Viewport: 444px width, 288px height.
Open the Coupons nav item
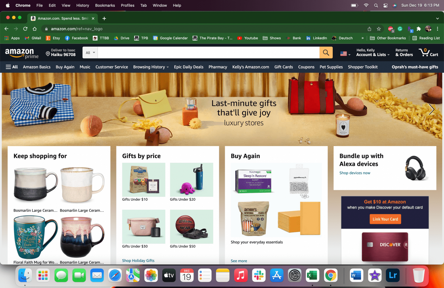tap(306, 67)
